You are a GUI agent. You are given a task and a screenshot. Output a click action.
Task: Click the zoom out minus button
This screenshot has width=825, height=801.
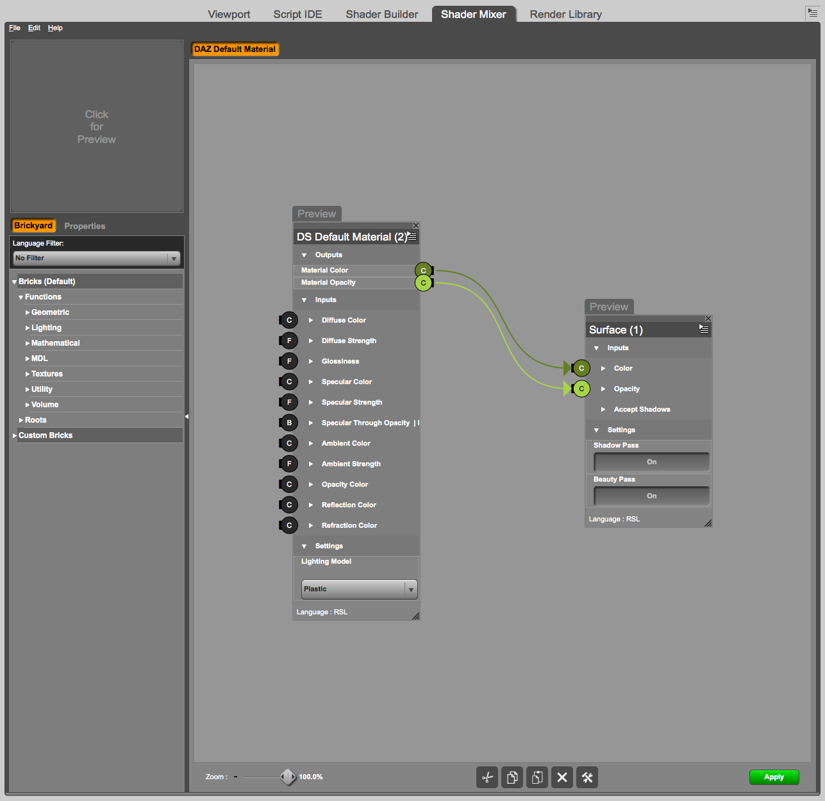236,777
